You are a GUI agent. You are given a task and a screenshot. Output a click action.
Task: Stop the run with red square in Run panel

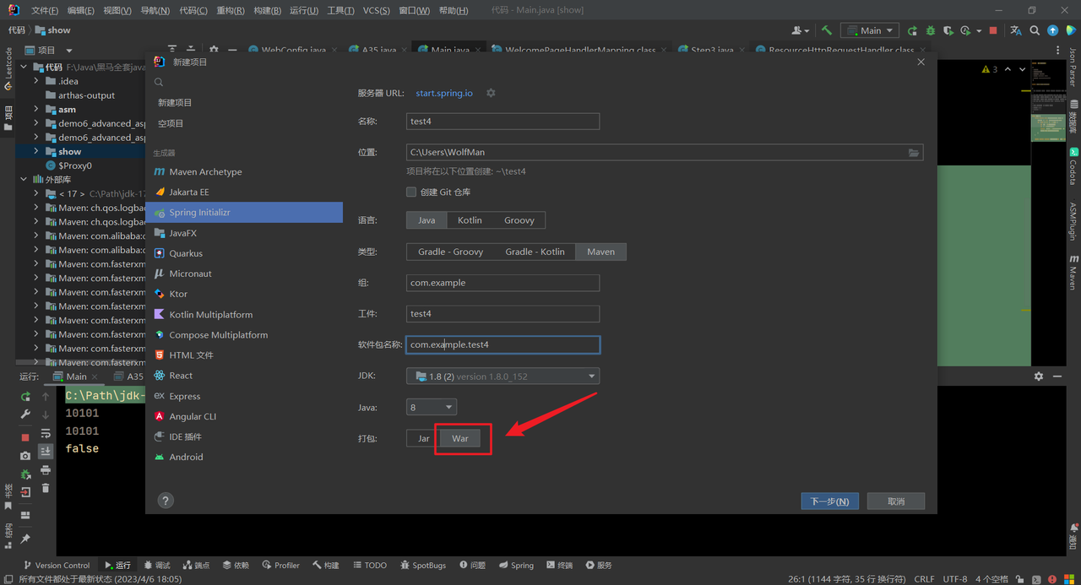25,437
